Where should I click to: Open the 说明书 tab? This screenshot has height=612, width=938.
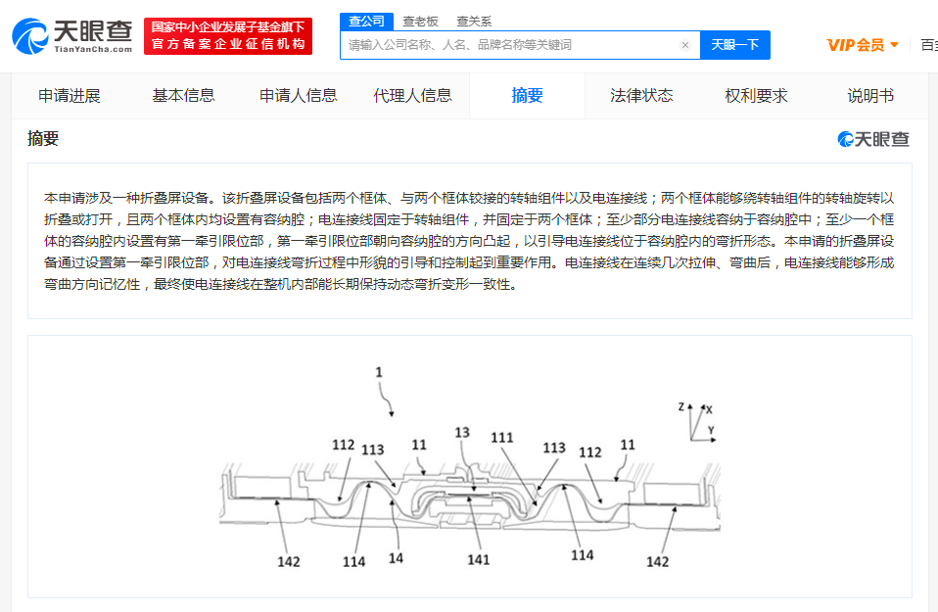[870, 96]
